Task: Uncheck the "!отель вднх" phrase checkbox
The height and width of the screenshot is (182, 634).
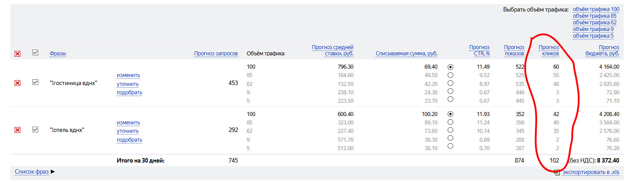Action: [36, 129]
